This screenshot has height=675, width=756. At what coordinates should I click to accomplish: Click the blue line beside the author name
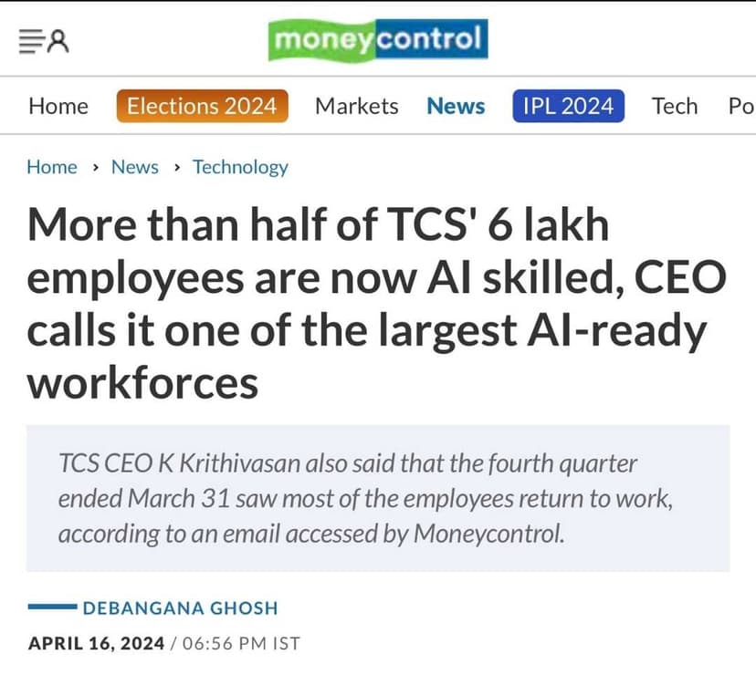[51, 607]
